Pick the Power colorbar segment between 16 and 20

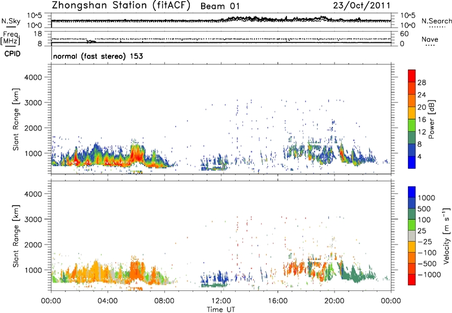(412, 113)
